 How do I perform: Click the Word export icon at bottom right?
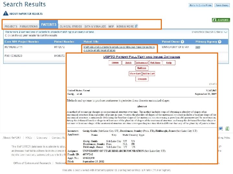[x=221, y=129]
